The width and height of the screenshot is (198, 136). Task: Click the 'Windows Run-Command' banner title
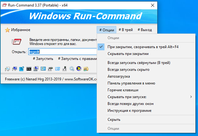85,16
